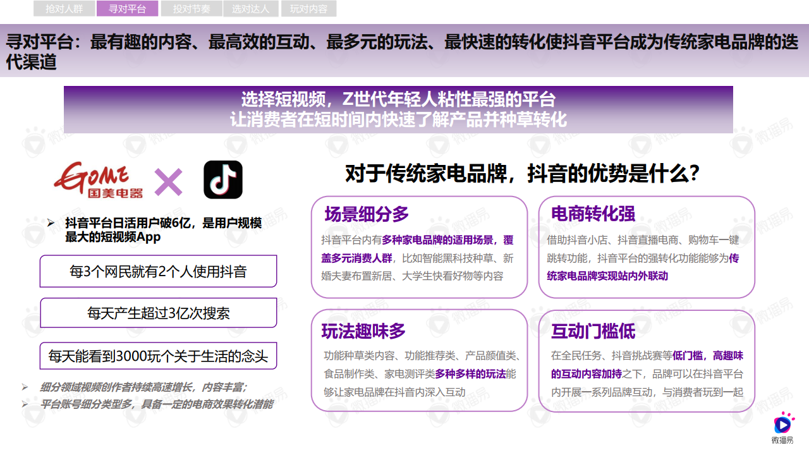Open the 玩对内容 tab
Viewport: 809px width, 455px height.
308,9
